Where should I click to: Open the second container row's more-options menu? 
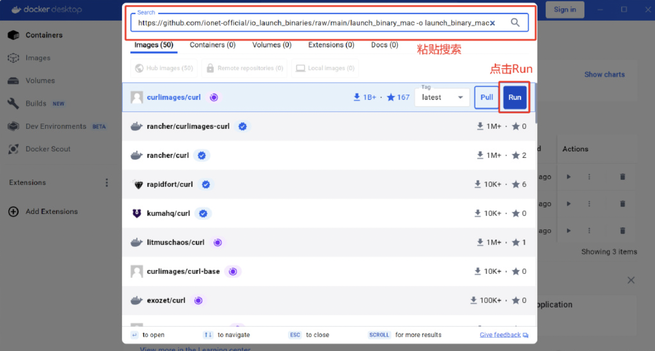click(x=589, y=204)
